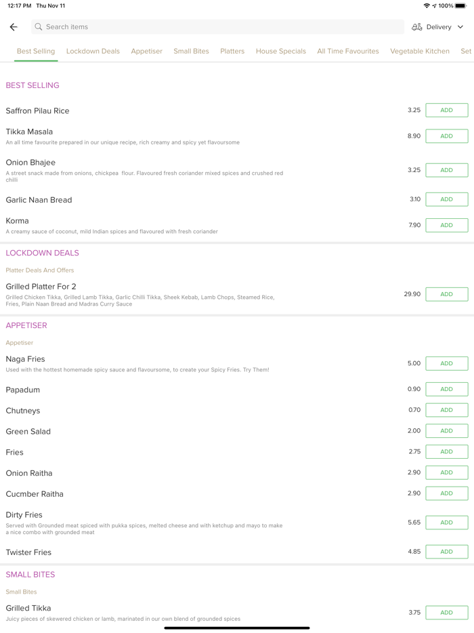Tap the Wi-Fi status icon
The width and height of the screenshot is (474, 633).
click(x=427, y=5)
